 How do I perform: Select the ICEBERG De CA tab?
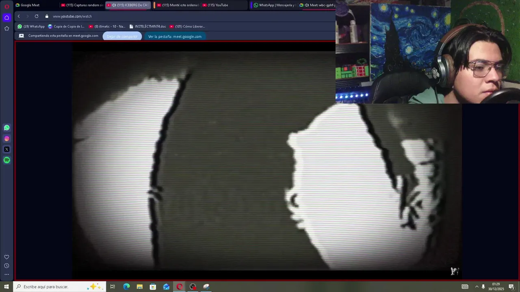(x=128, y=5)
